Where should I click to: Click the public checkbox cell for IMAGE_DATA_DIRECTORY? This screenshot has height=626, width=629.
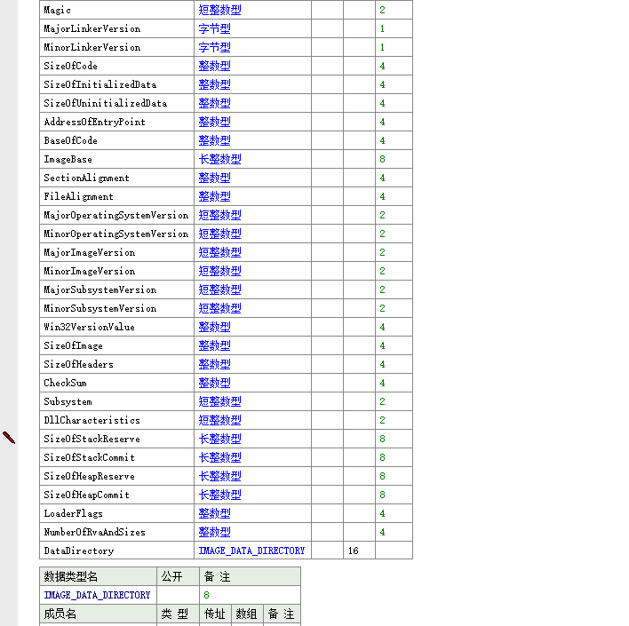[178, 595]
